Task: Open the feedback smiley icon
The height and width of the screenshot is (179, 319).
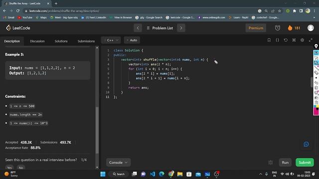Action: point(306,144)
